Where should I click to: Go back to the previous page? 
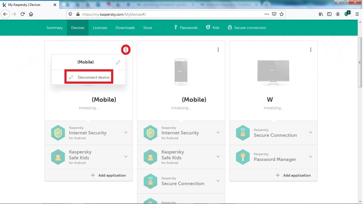pos(6,14)
